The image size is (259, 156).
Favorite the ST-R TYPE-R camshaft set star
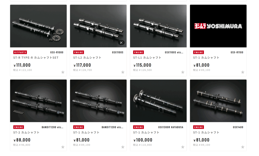(63, 72)
